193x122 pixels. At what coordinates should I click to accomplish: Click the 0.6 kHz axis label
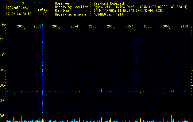[x=2, y=116]
